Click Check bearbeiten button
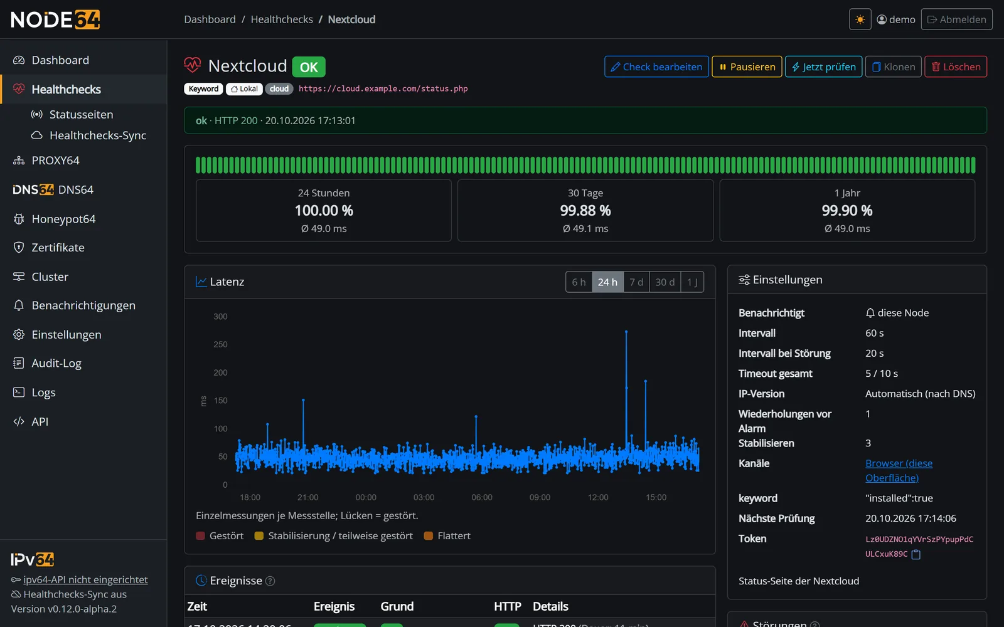Viewport: 1004px width, 627px height. [x=656, y=66]
